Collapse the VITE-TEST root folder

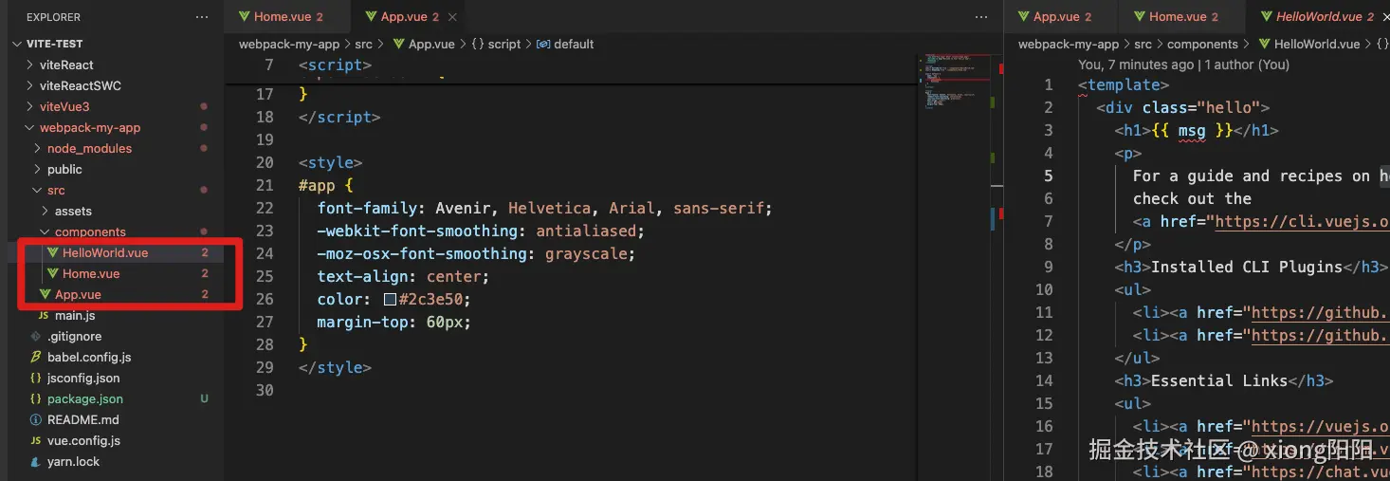click(18, 45)
